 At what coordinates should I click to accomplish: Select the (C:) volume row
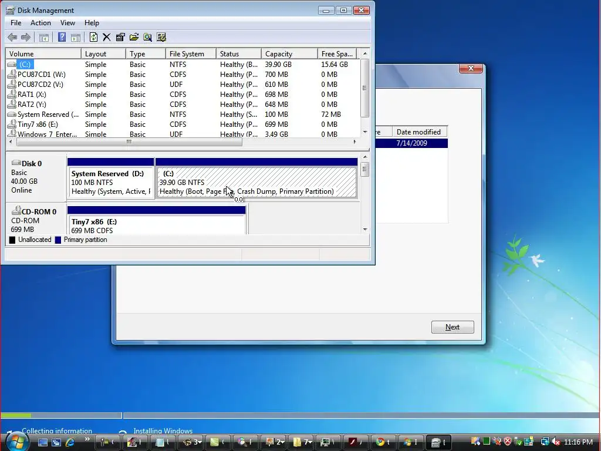[x=183, y=65]
